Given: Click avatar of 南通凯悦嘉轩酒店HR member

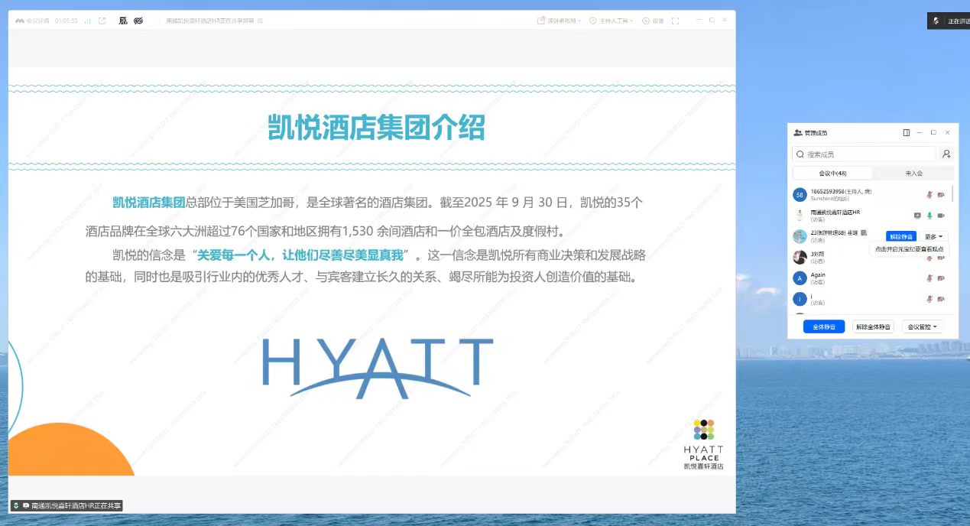Looking at the screenshot, I should coord(800,216).
